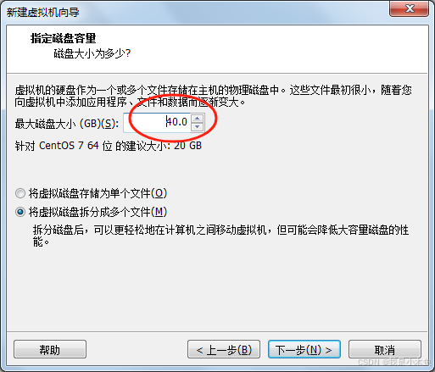Increase disk size with the up arrow
The height and width of the screenshot is (372, 435).
click(197, 119)
